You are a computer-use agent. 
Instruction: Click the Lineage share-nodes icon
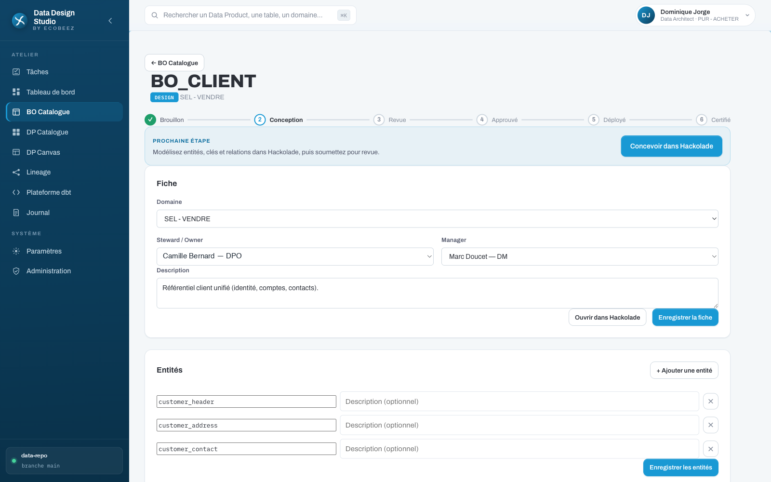[16, 172]
